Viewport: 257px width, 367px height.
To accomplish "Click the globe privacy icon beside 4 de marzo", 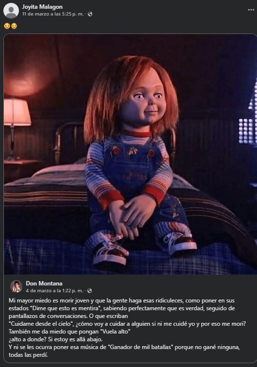I will click(x=90, y=291).
